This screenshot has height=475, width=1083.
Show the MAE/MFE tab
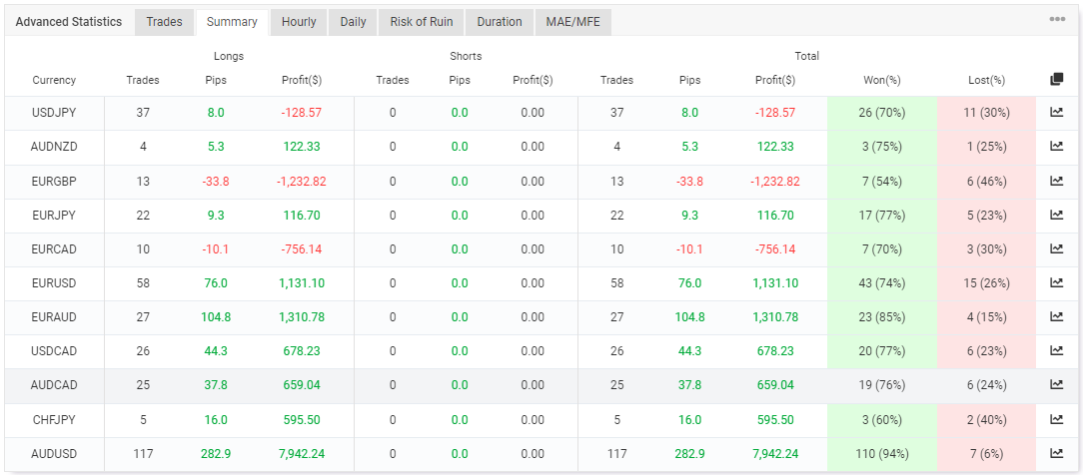click(x=573, y=22)
